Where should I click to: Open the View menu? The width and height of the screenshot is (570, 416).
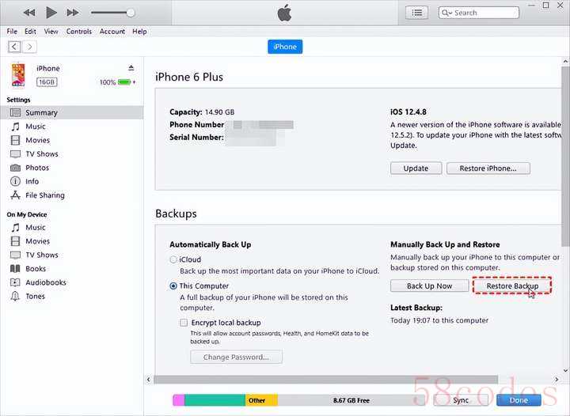[x=51, y=32]
